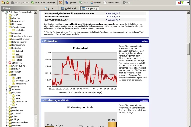Click the Export toolbar button

[84, 2]
